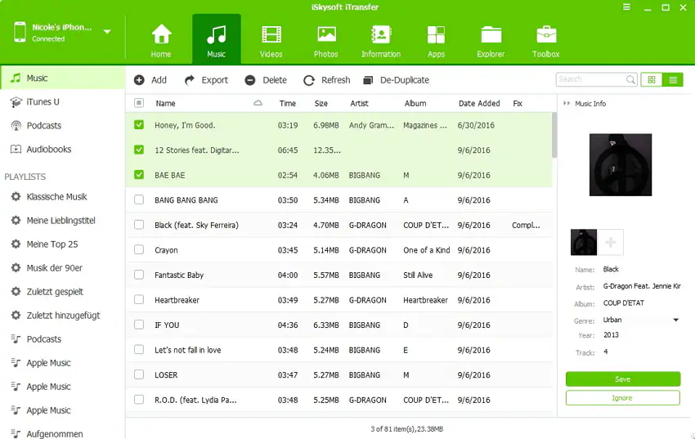The height and width of the screenshot is (439, 695).
Task: Select the R.O.D. (feat. Lydia Pa... row
Action: coord(339,400)
